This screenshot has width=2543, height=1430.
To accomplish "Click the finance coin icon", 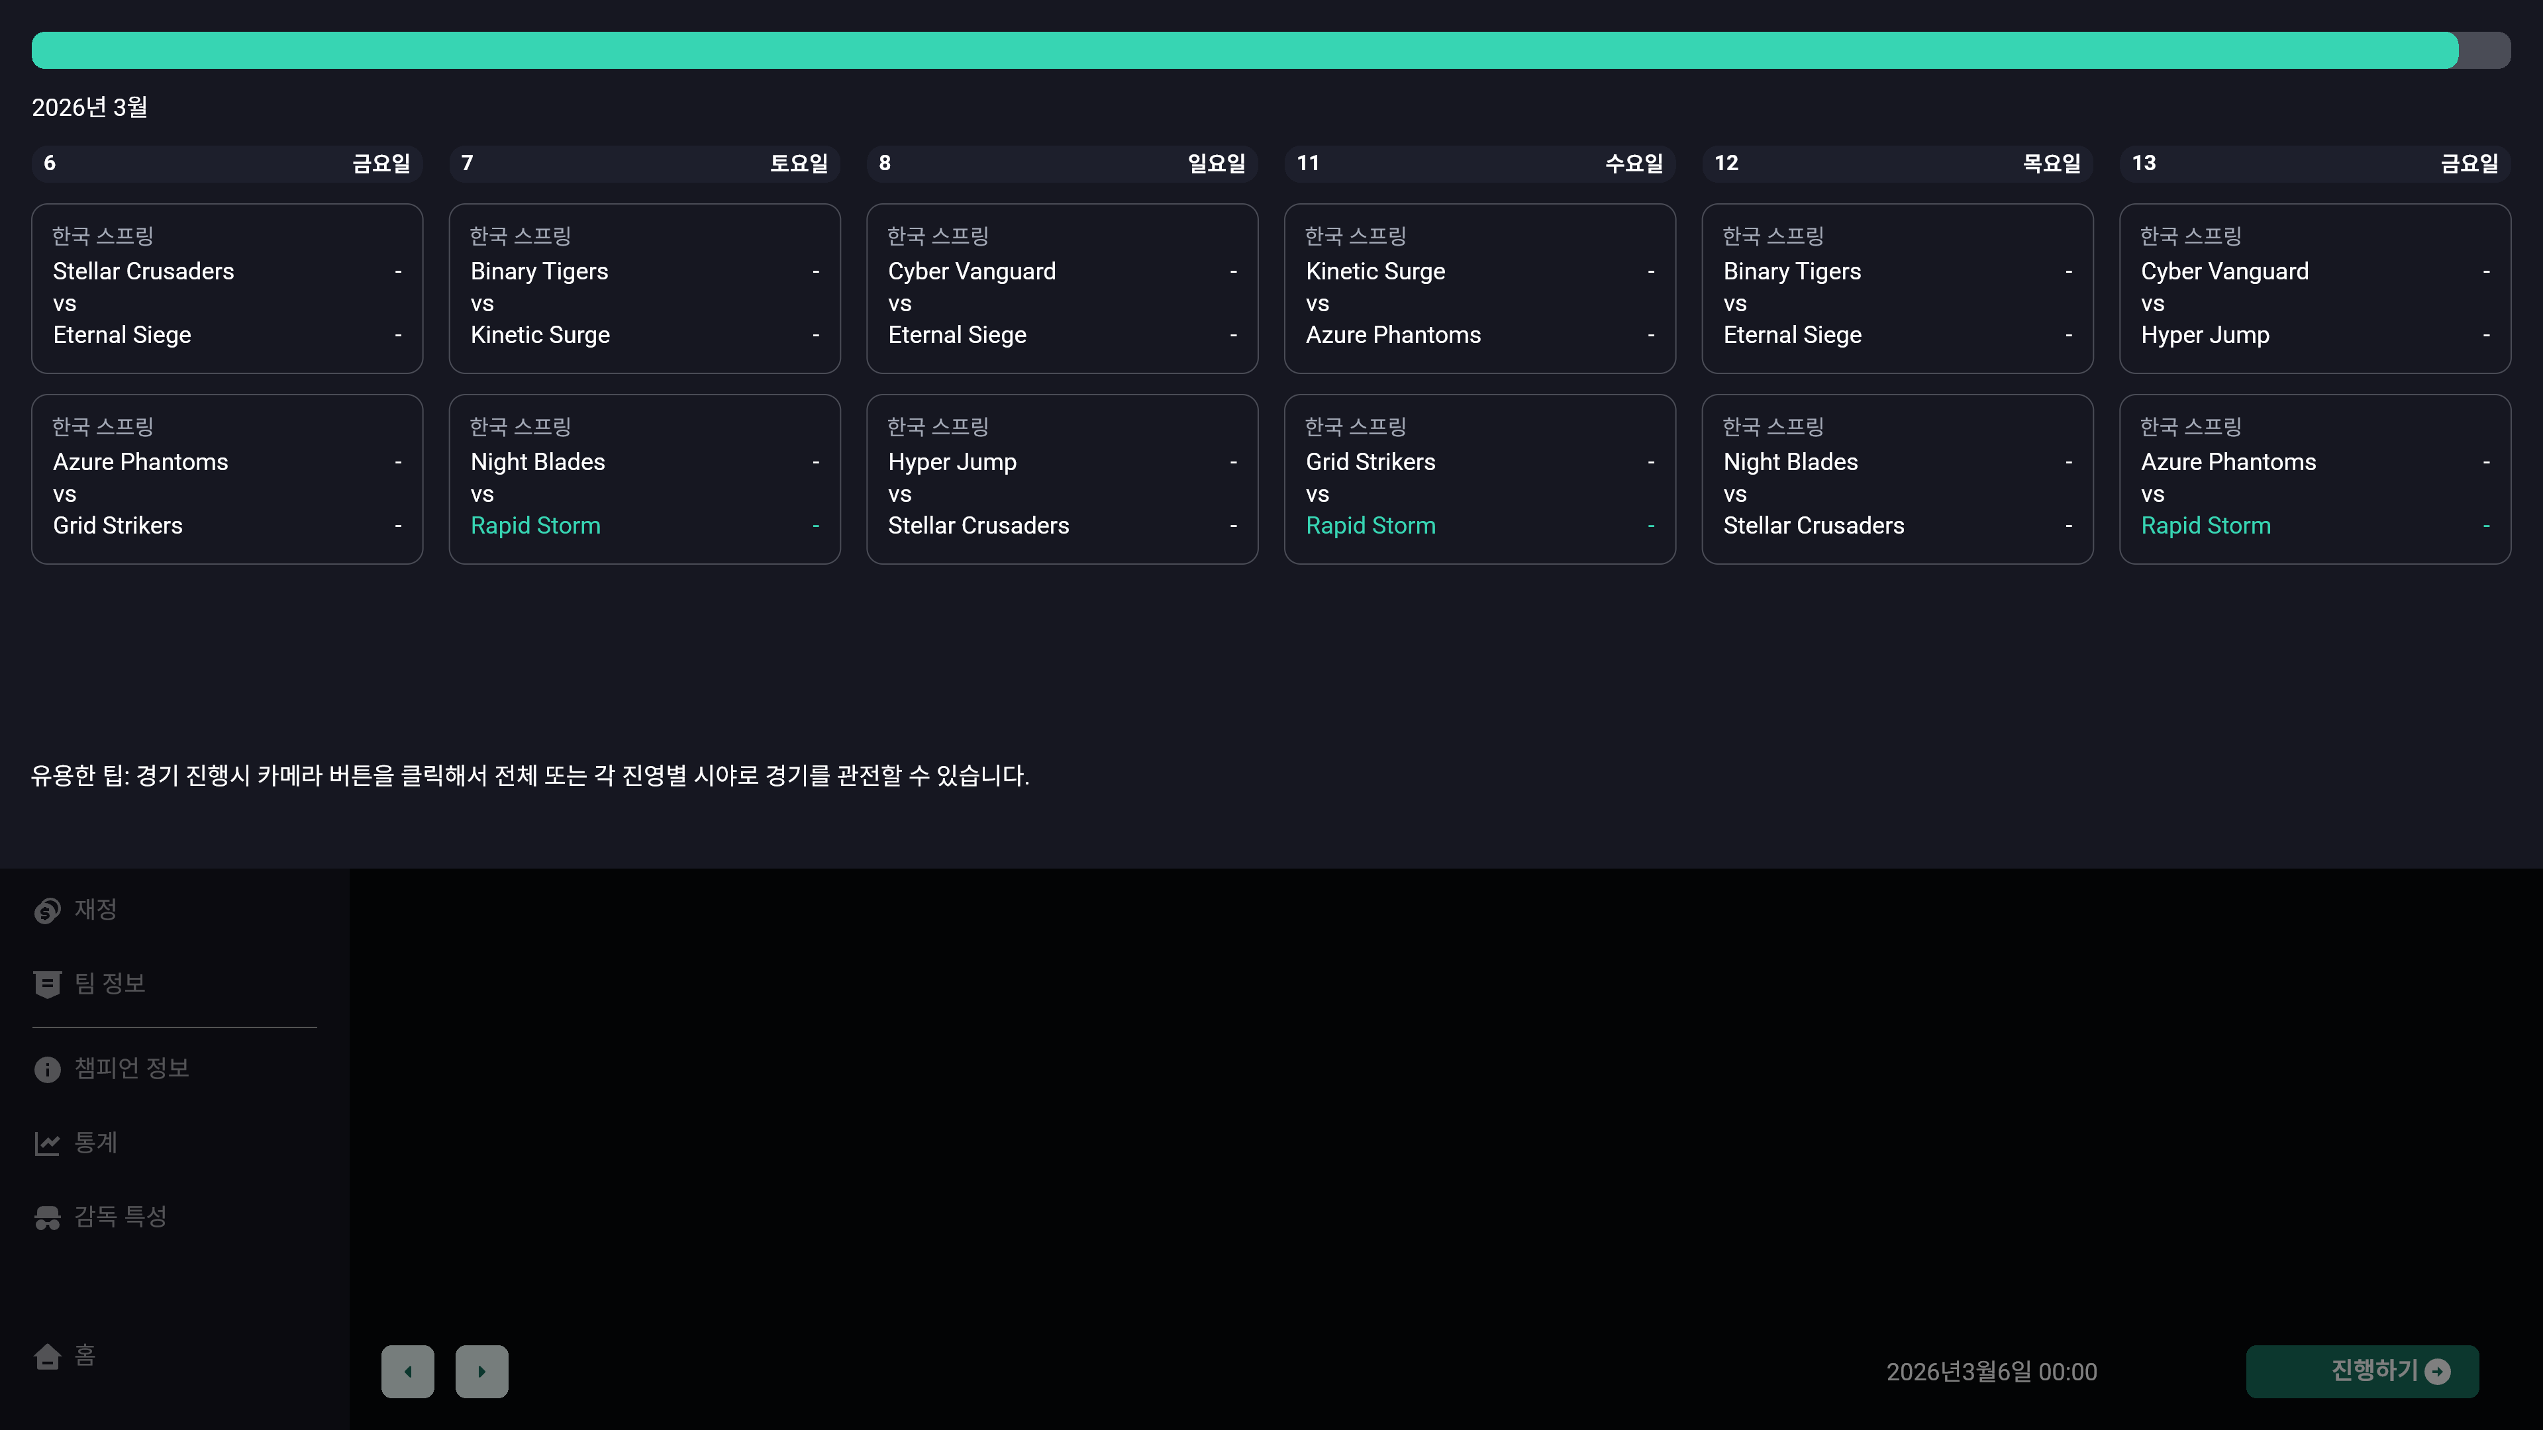I will pos(46,910).
